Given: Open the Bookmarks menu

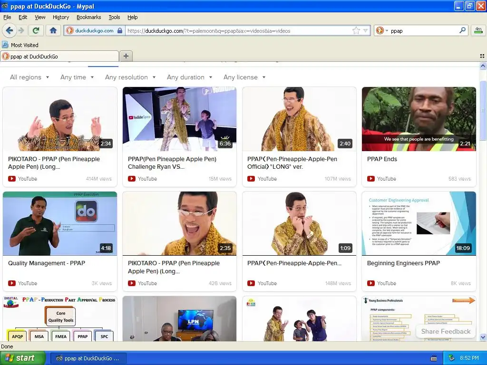Looking at the screenshot, I should coord(88,17).
